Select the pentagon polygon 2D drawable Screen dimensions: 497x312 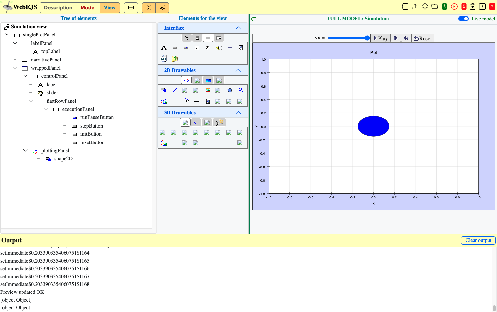point(230,90)
